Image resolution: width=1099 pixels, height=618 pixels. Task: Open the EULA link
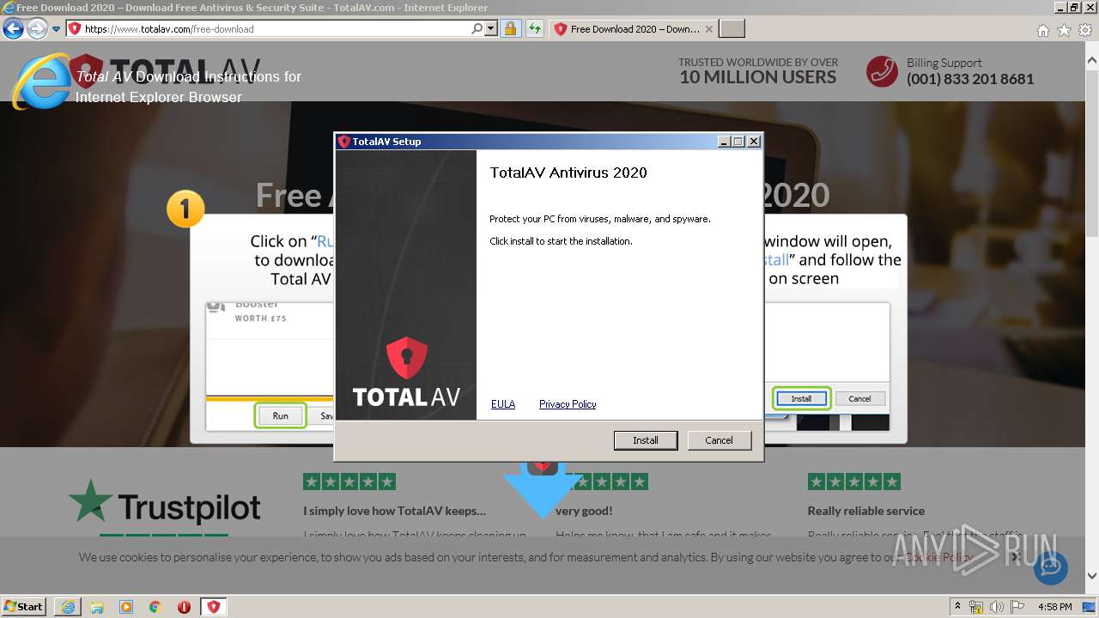[x=503, y=404]
